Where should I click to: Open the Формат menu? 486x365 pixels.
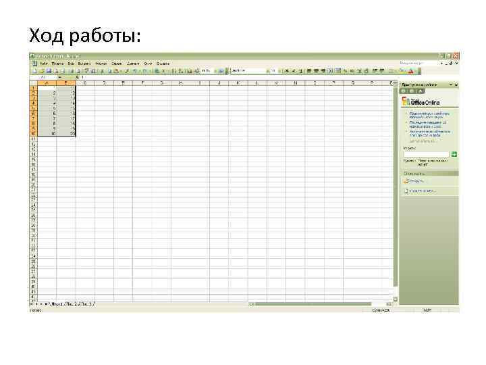pyautogui.click(x=101, y=64)
